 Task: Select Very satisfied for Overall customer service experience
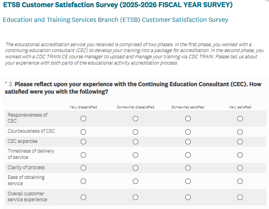coord(240,197)
